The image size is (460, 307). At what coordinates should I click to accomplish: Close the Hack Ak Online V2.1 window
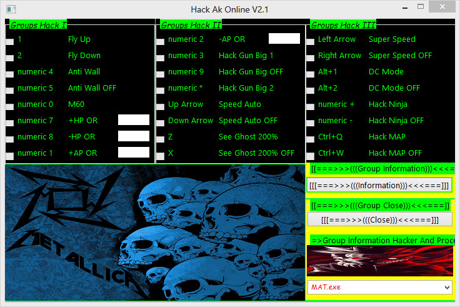pyautogui.click(x=442, y=6)
